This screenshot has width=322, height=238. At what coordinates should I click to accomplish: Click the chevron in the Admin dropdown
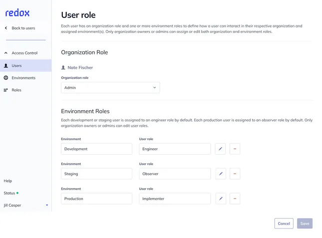coord(155,88)
